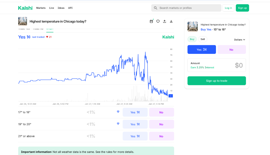Download market data via the download icon
Viewport: 270px width, 155px height.
pyautogui.click(x=171, y=21)
